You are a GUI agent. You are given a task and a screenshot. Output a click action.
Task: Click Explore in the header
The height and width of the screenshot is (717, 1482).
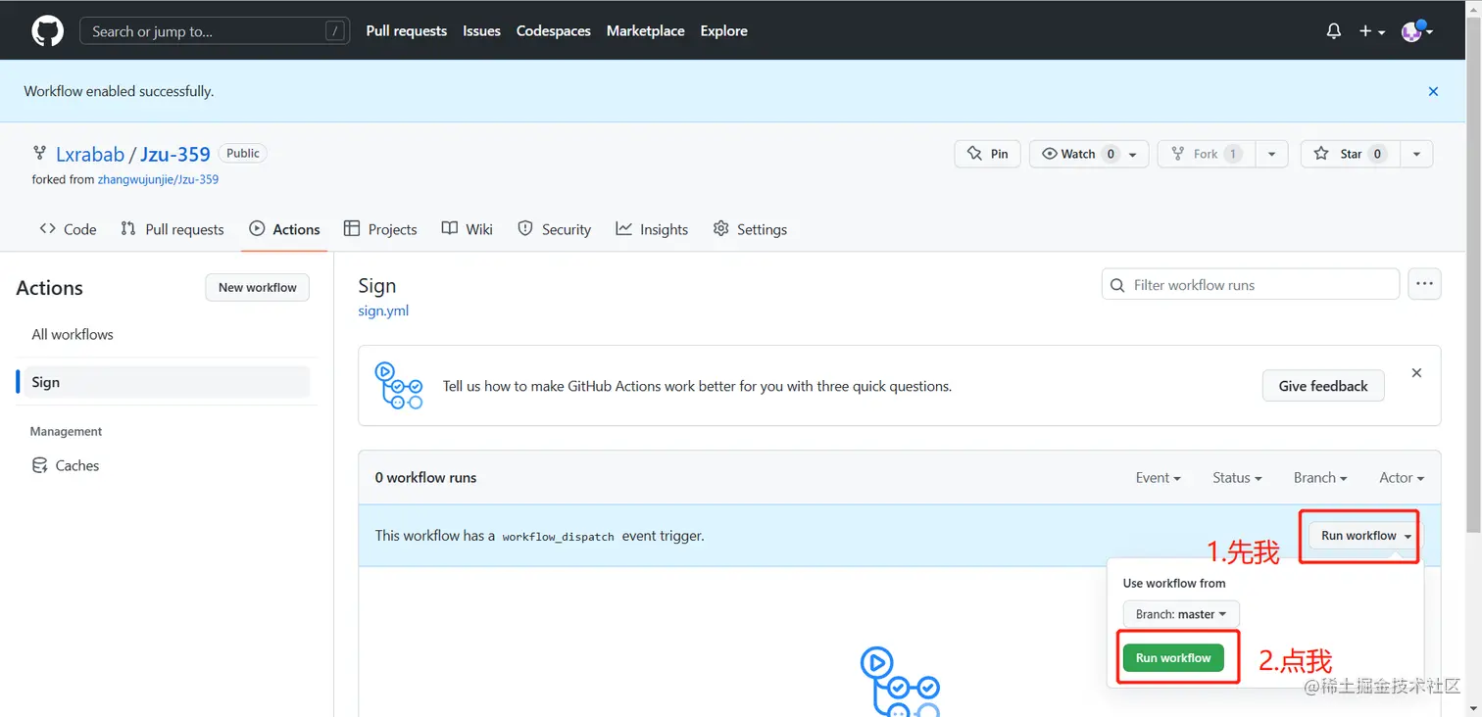tap(724, 31)
